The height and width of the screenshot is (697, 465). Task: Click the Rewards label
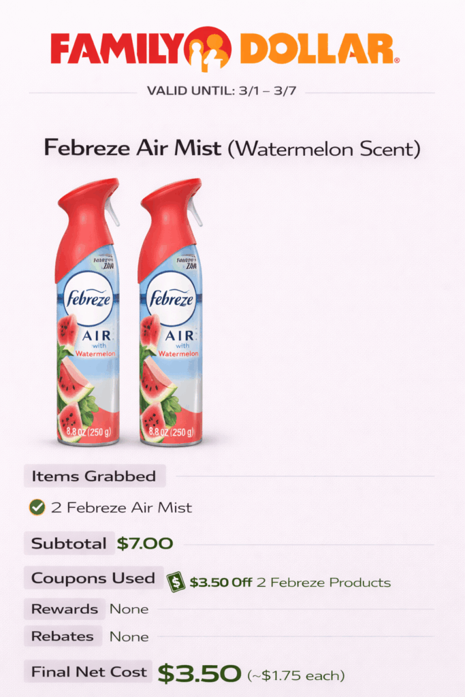pyautogui.click(x=65, y=609)
